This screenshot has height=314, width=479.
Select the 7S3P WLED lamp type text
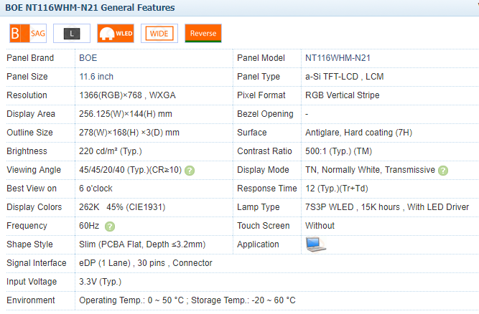[330, 207]
